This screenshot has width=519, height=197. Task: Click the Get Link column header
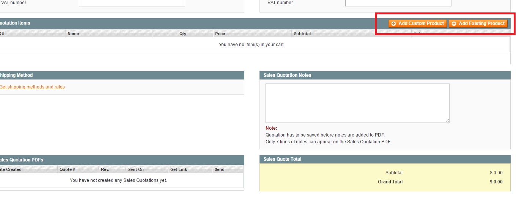tap(179, 169)
